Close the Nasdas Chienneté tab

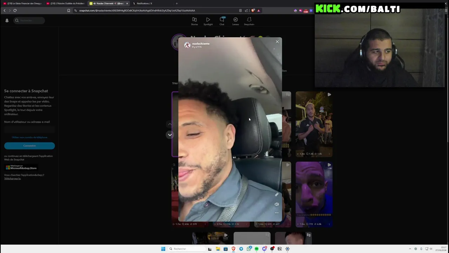(127, 4)
